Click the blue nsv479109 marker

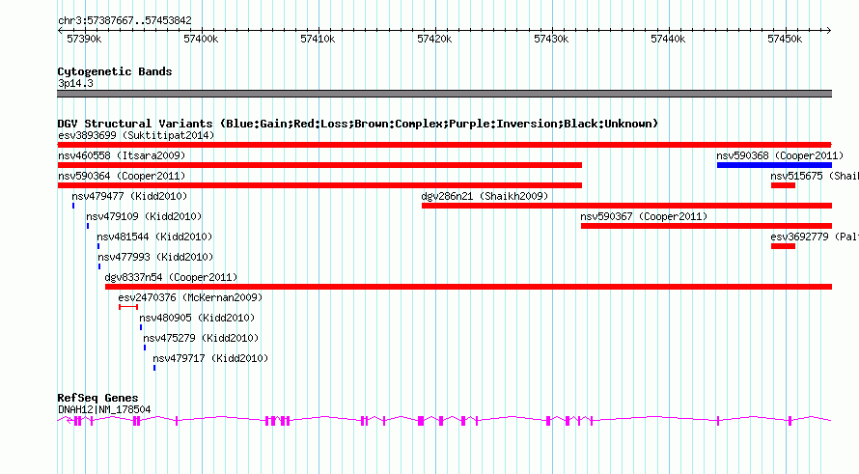(x=88, y=226)
